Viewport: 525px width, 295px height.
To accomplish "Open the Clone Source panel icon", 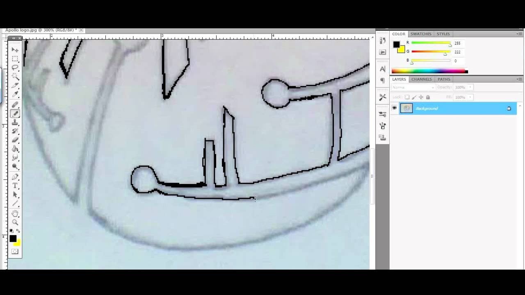I will click(383, 137).
